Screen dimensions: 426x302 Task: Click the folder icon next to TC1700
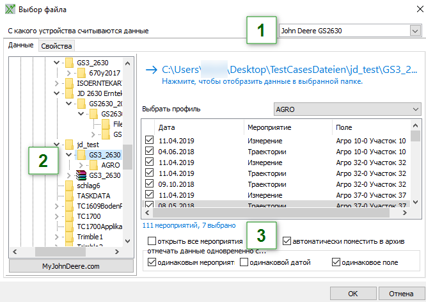tap(69, 216)
